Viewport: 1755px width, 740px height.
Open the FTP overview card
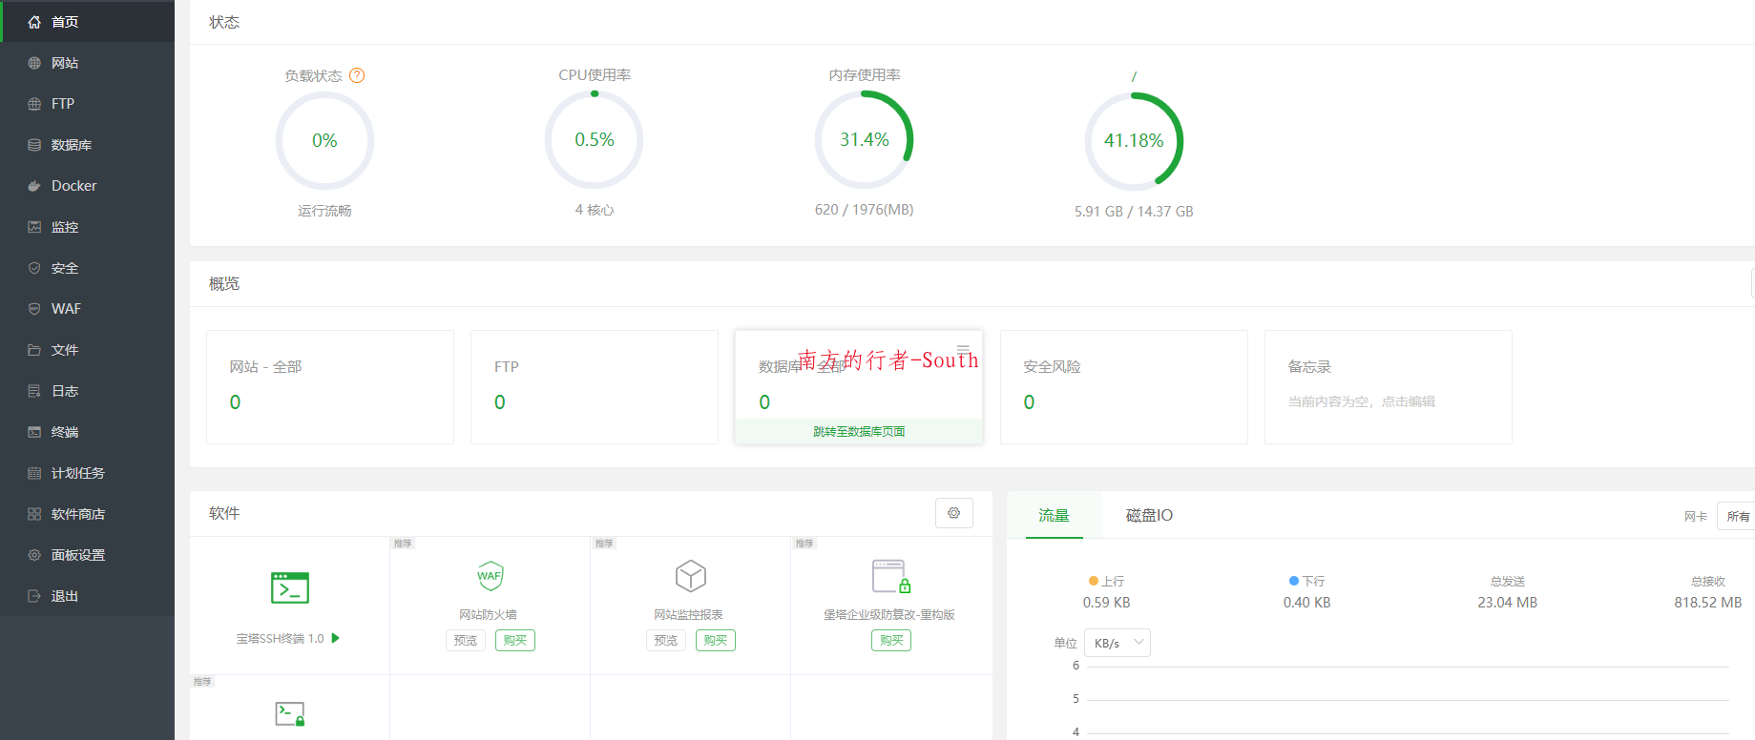point(595,387)
